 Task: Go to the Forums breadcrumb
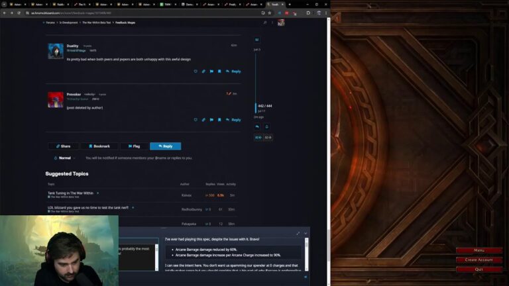click(50, 23)
